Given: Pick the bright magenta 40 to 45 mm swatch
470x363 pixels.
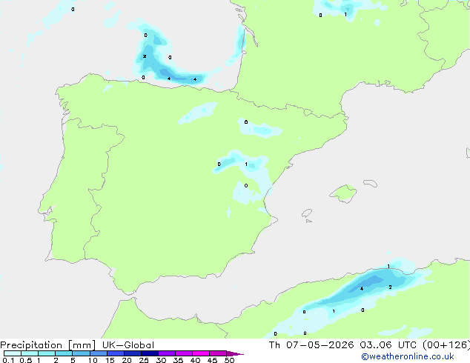Looking at the screenshot, I should (x=201, y=353).
